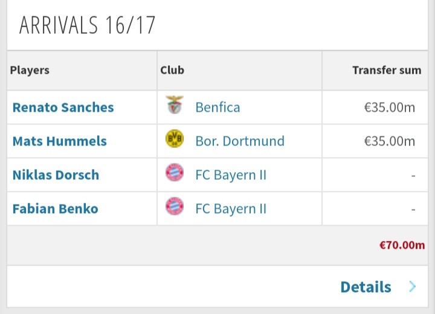Viewport: 435px width, 314px height.
Task: Open Fabian Benko player profile
Action: click(x=55, y=209)
